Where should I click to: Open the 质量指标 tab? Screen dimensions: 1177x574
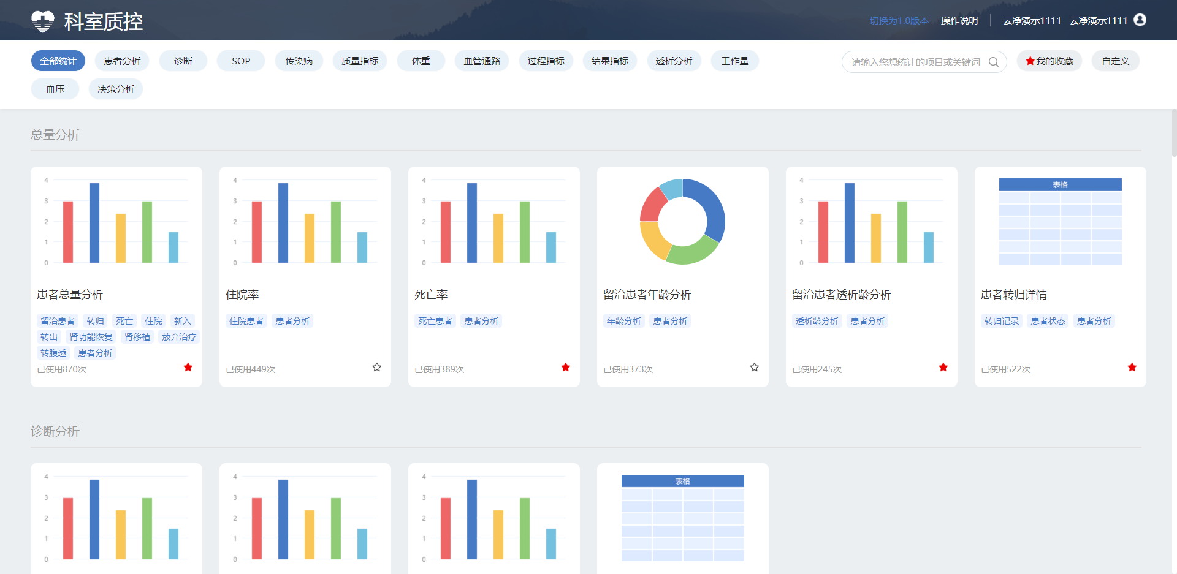[360, 61]
